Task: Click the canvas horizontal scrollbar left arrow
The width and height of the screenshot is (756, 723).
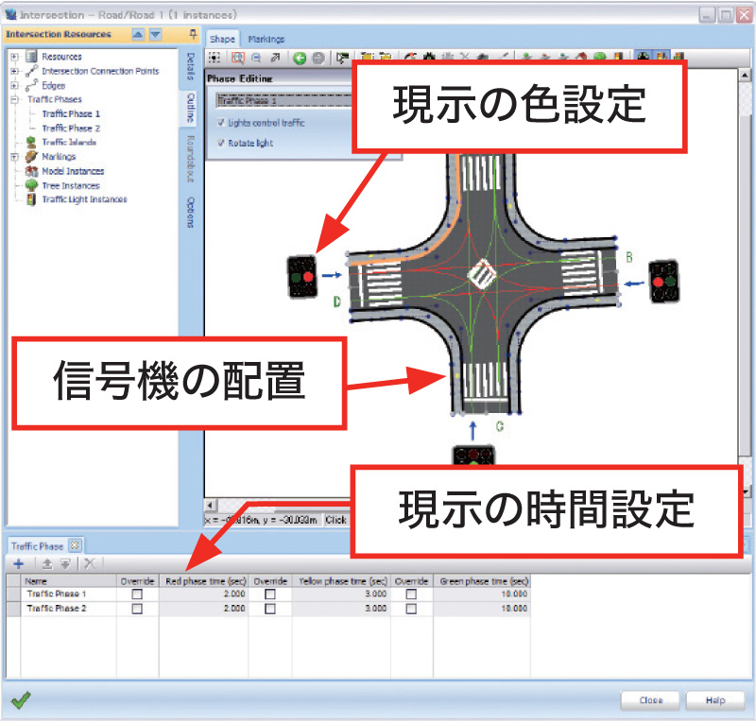Action: 211,505
